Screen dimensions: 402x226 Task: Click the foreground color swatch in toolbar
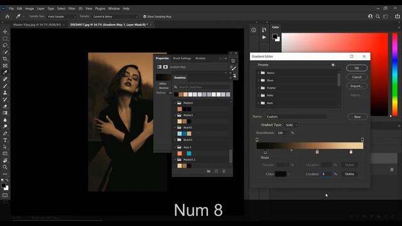4,186
